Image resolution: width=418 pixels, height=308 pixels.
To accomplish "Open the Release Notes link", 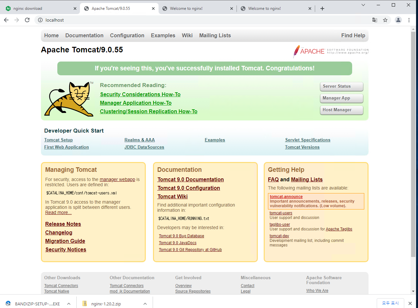I will point(63,224).
